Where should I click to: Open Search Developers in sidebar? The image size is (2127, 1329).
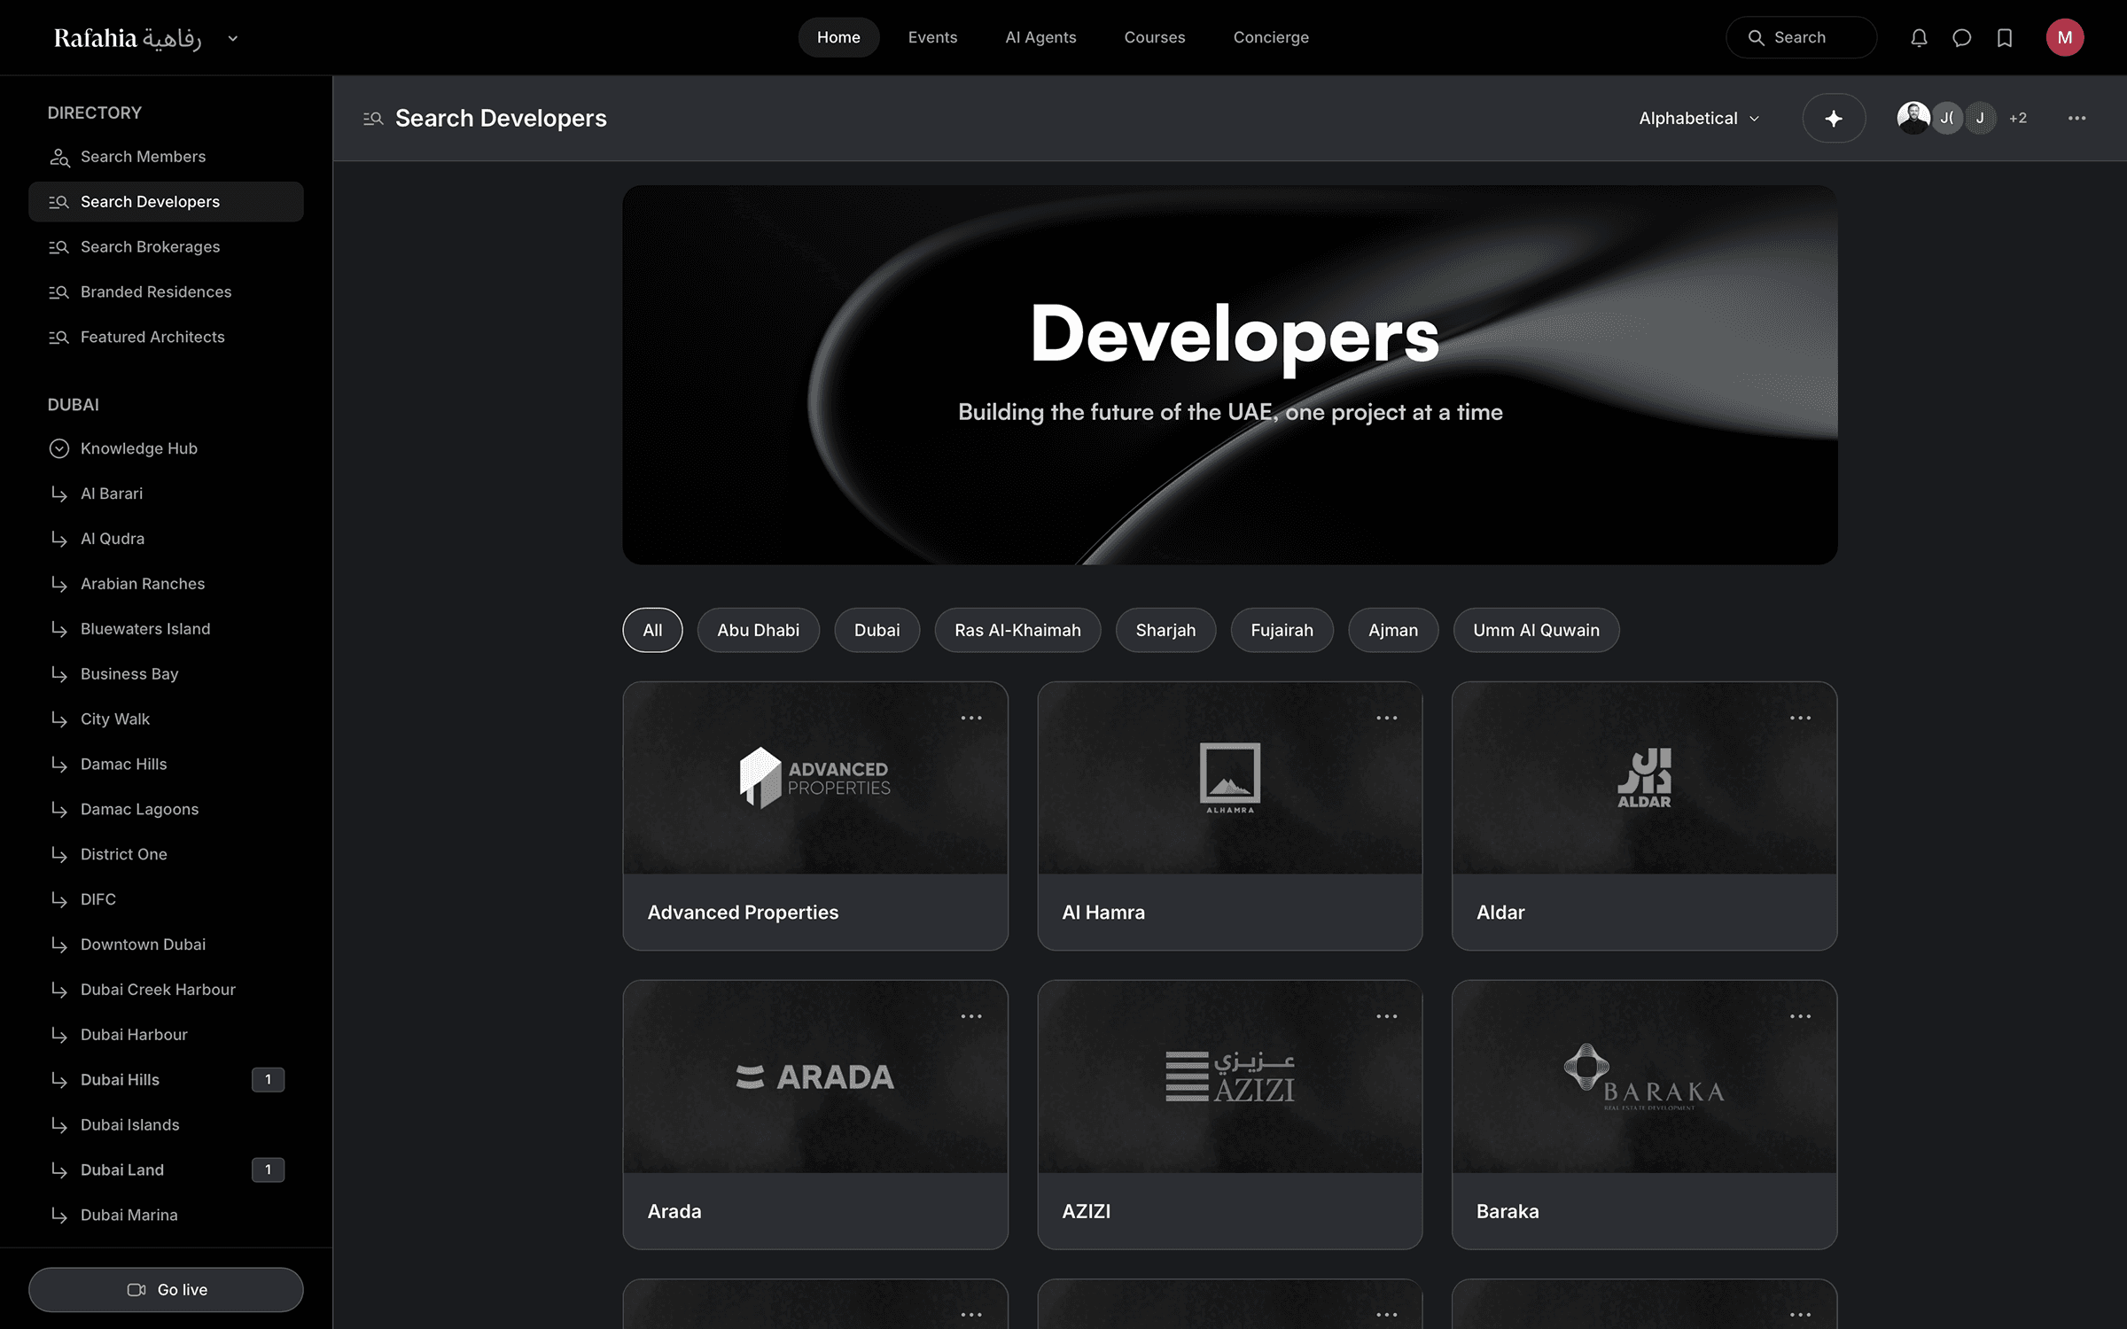(166, 202)
